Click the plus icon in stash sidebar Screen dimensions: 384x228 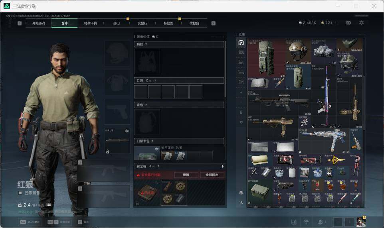(x=241, y=92)
